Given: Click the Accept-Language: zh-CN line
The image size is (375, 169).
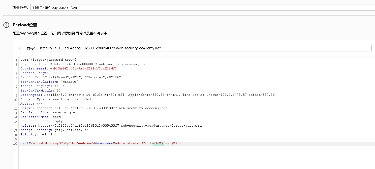Looking at the screenshot, I should pos(42,86).
